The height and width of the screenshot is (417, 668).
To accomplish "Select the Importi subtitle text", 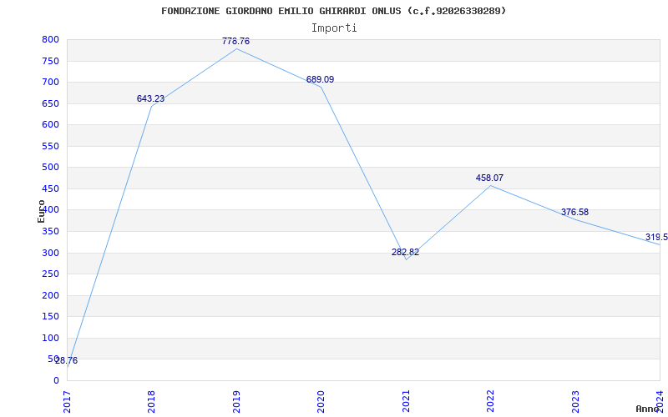I will 334,28.
